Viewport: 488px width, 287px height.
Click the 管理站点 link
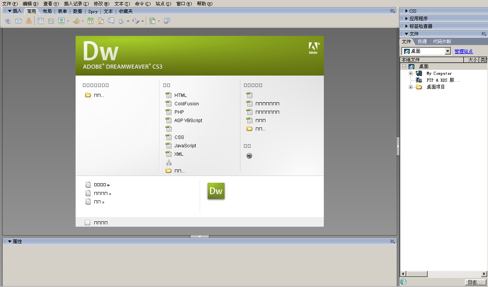[464, 51]
